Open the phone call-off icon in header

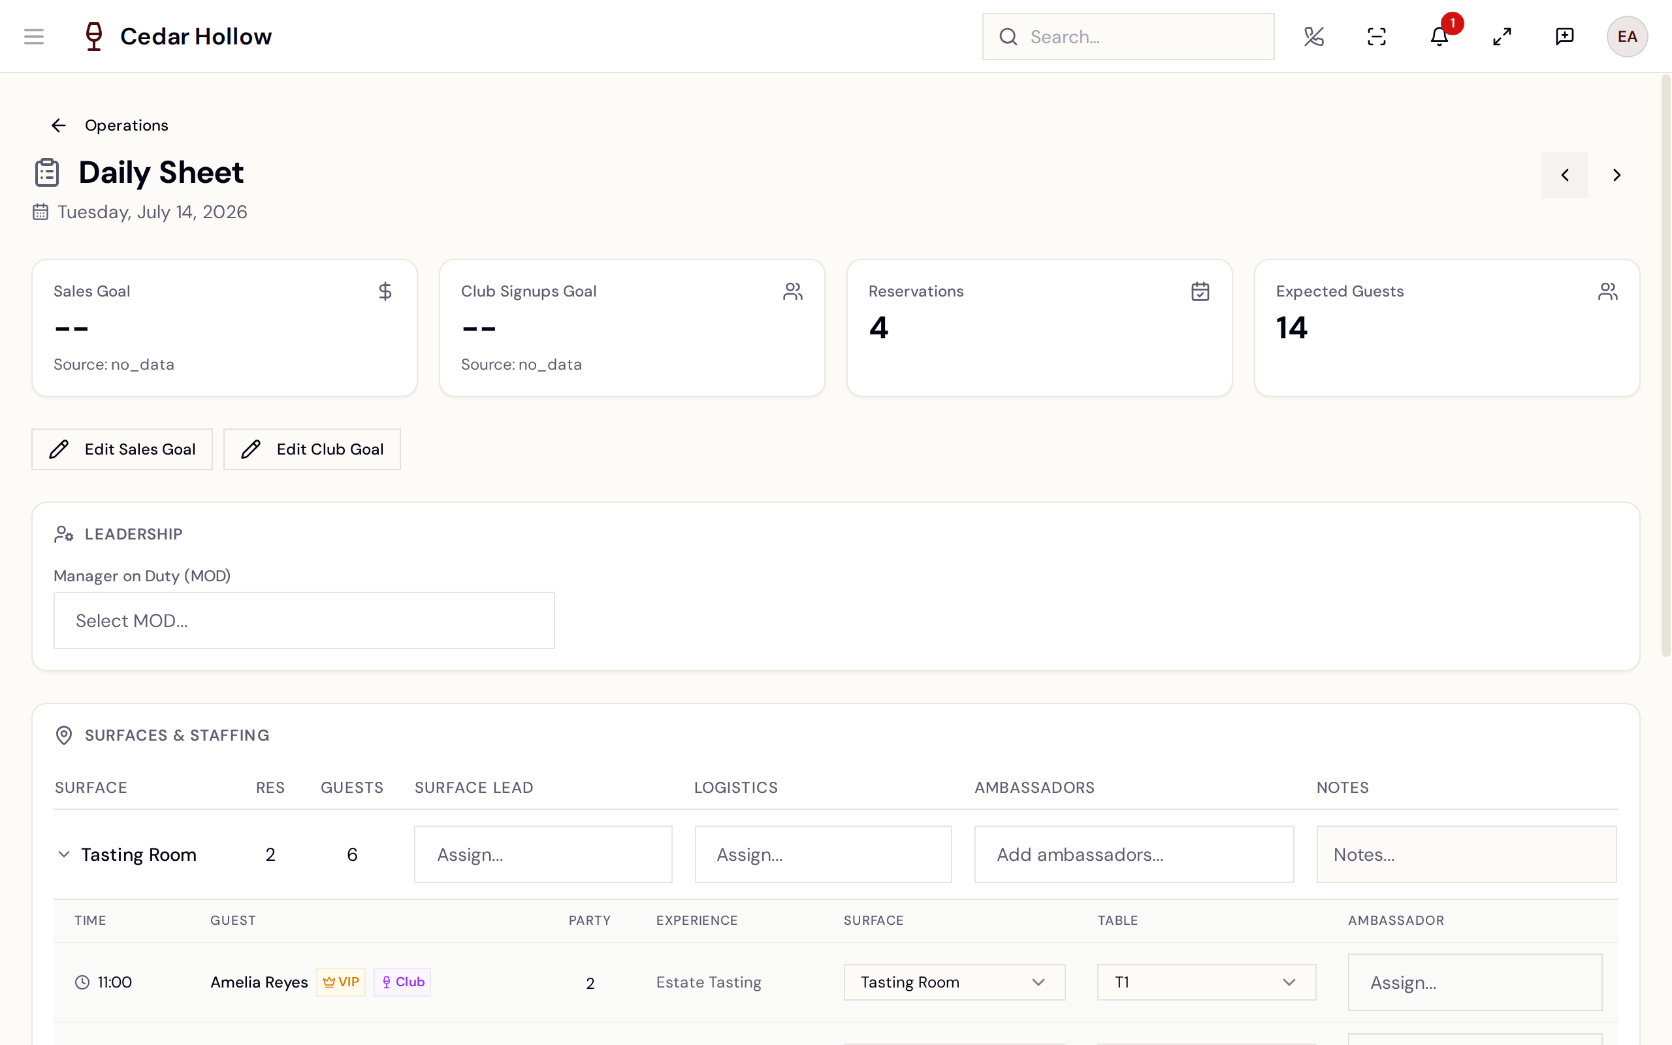point(1313,37)
